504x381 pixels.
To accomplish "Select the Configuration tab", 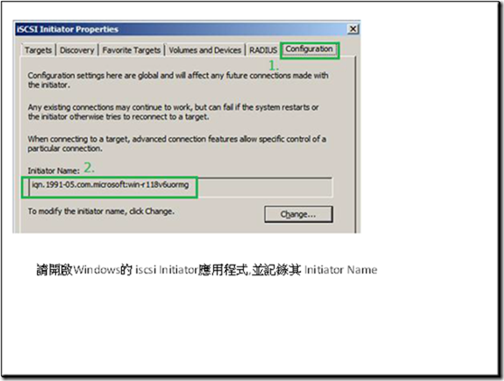I will tap(309, 49).
